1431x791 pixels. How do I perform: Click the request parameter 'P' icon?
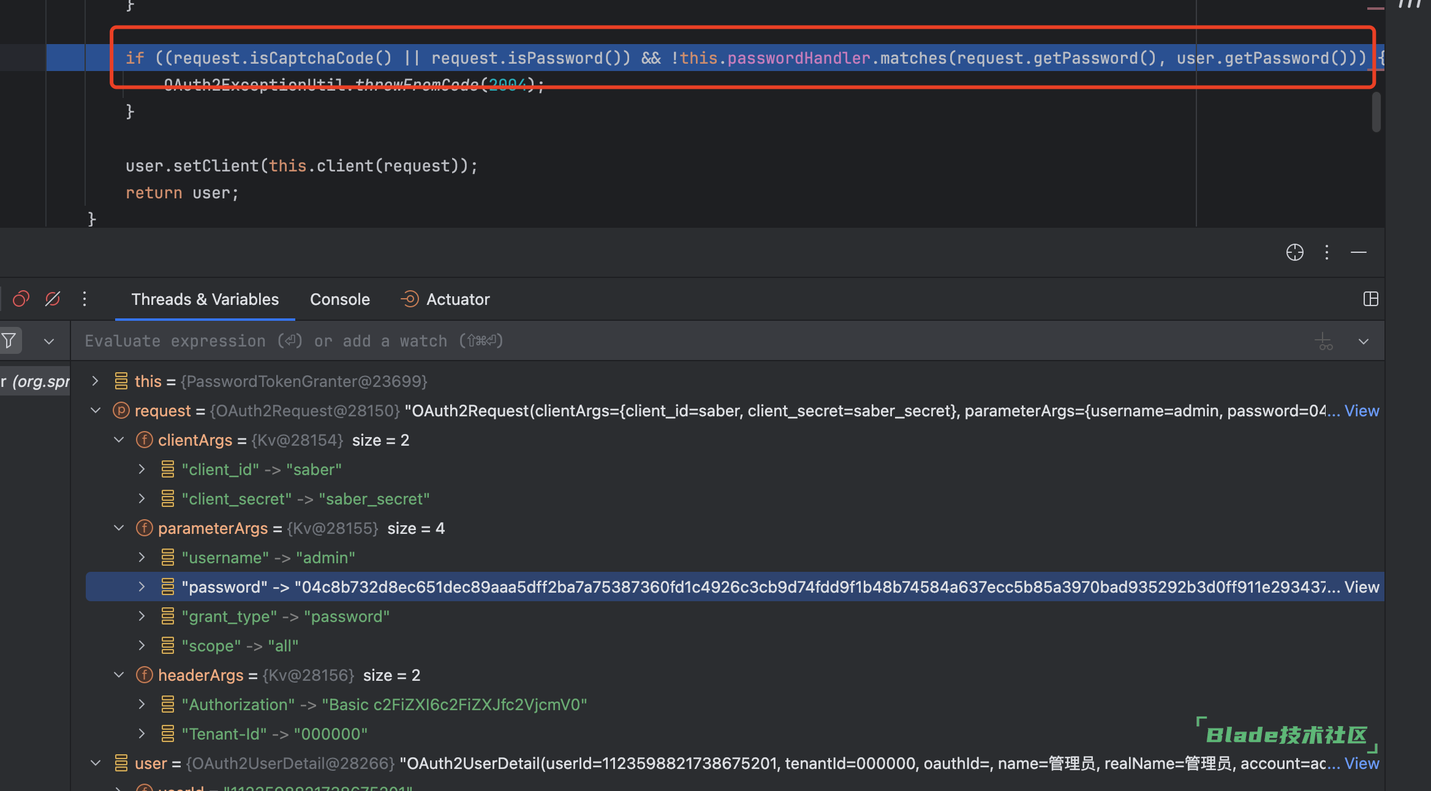pyautogui.click(x=121, y=410)
